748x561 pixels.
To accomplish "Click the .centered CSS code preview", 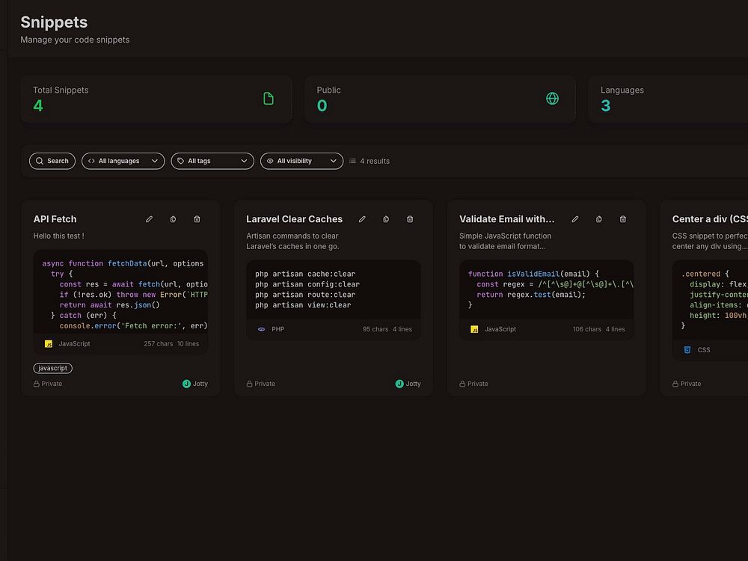I will [711, 300].
